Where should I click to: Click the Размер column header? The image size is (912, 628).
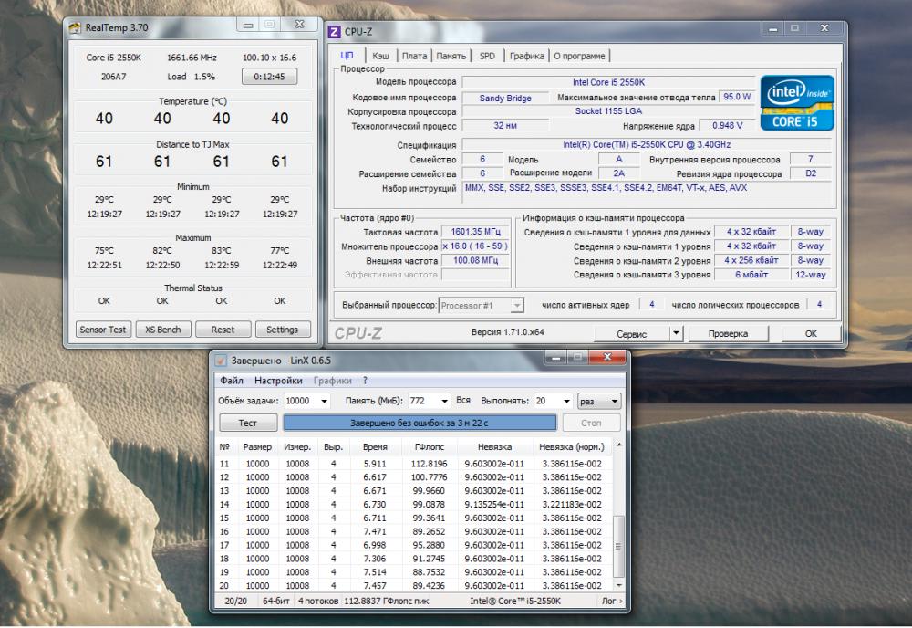258,447
